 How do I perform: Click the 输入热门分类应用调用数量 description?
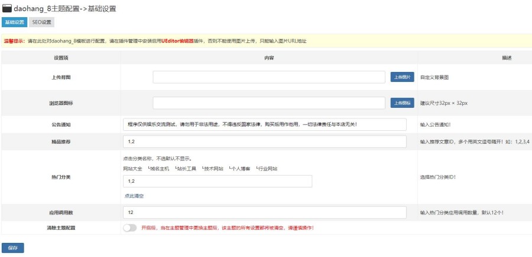point(462,213)
